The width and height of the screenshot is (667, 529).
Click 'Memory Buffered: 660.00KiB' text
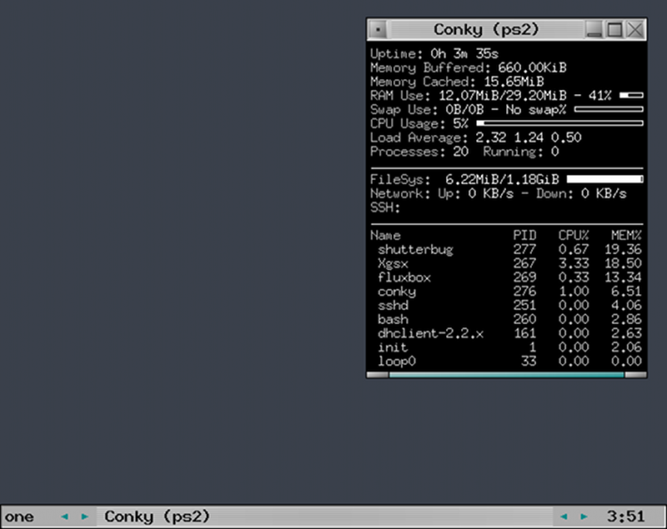pos(468,67)
